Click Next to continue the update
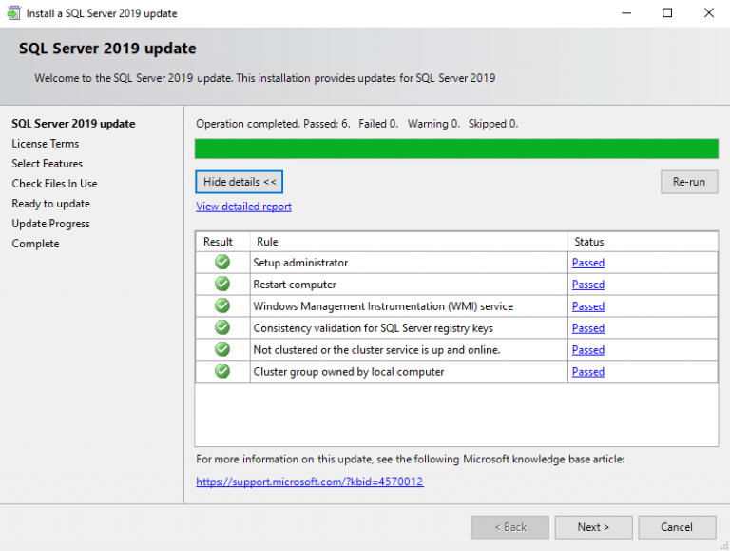Screen dimensions: 730x551 pyautogui.click(x=593, y=527)
